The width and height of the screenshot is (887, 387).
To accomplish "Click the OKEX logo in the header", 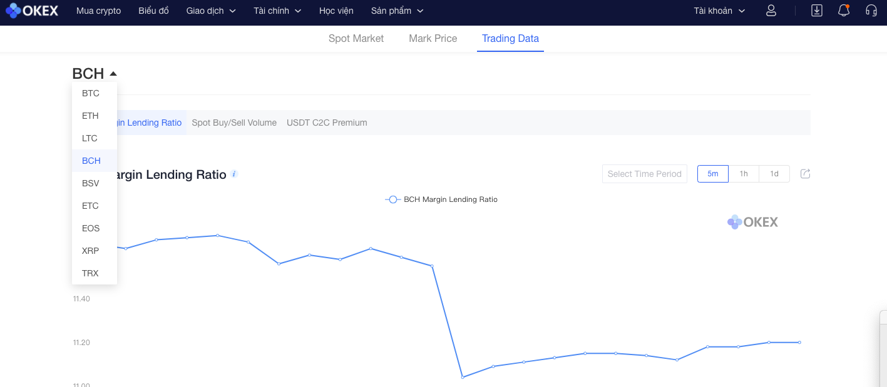I will pos(32,11).
